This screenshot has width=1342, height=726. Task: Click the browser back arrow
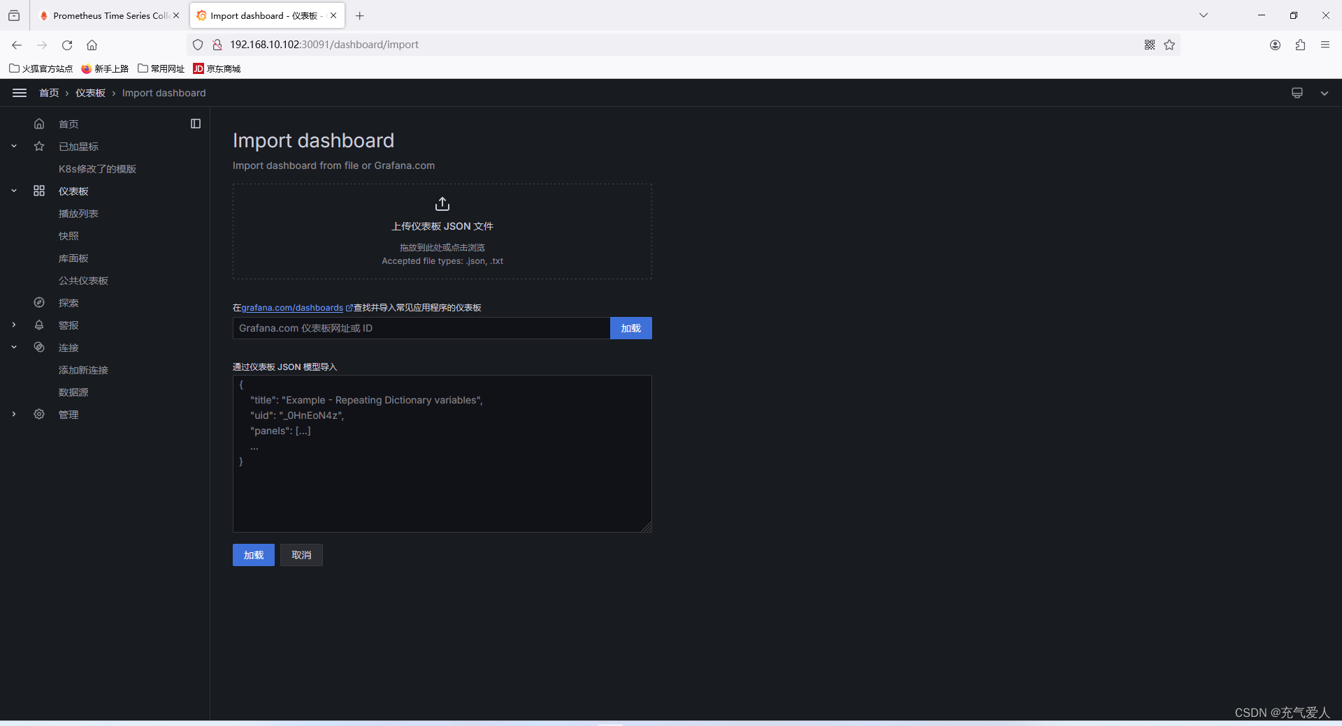coord(17,45)
